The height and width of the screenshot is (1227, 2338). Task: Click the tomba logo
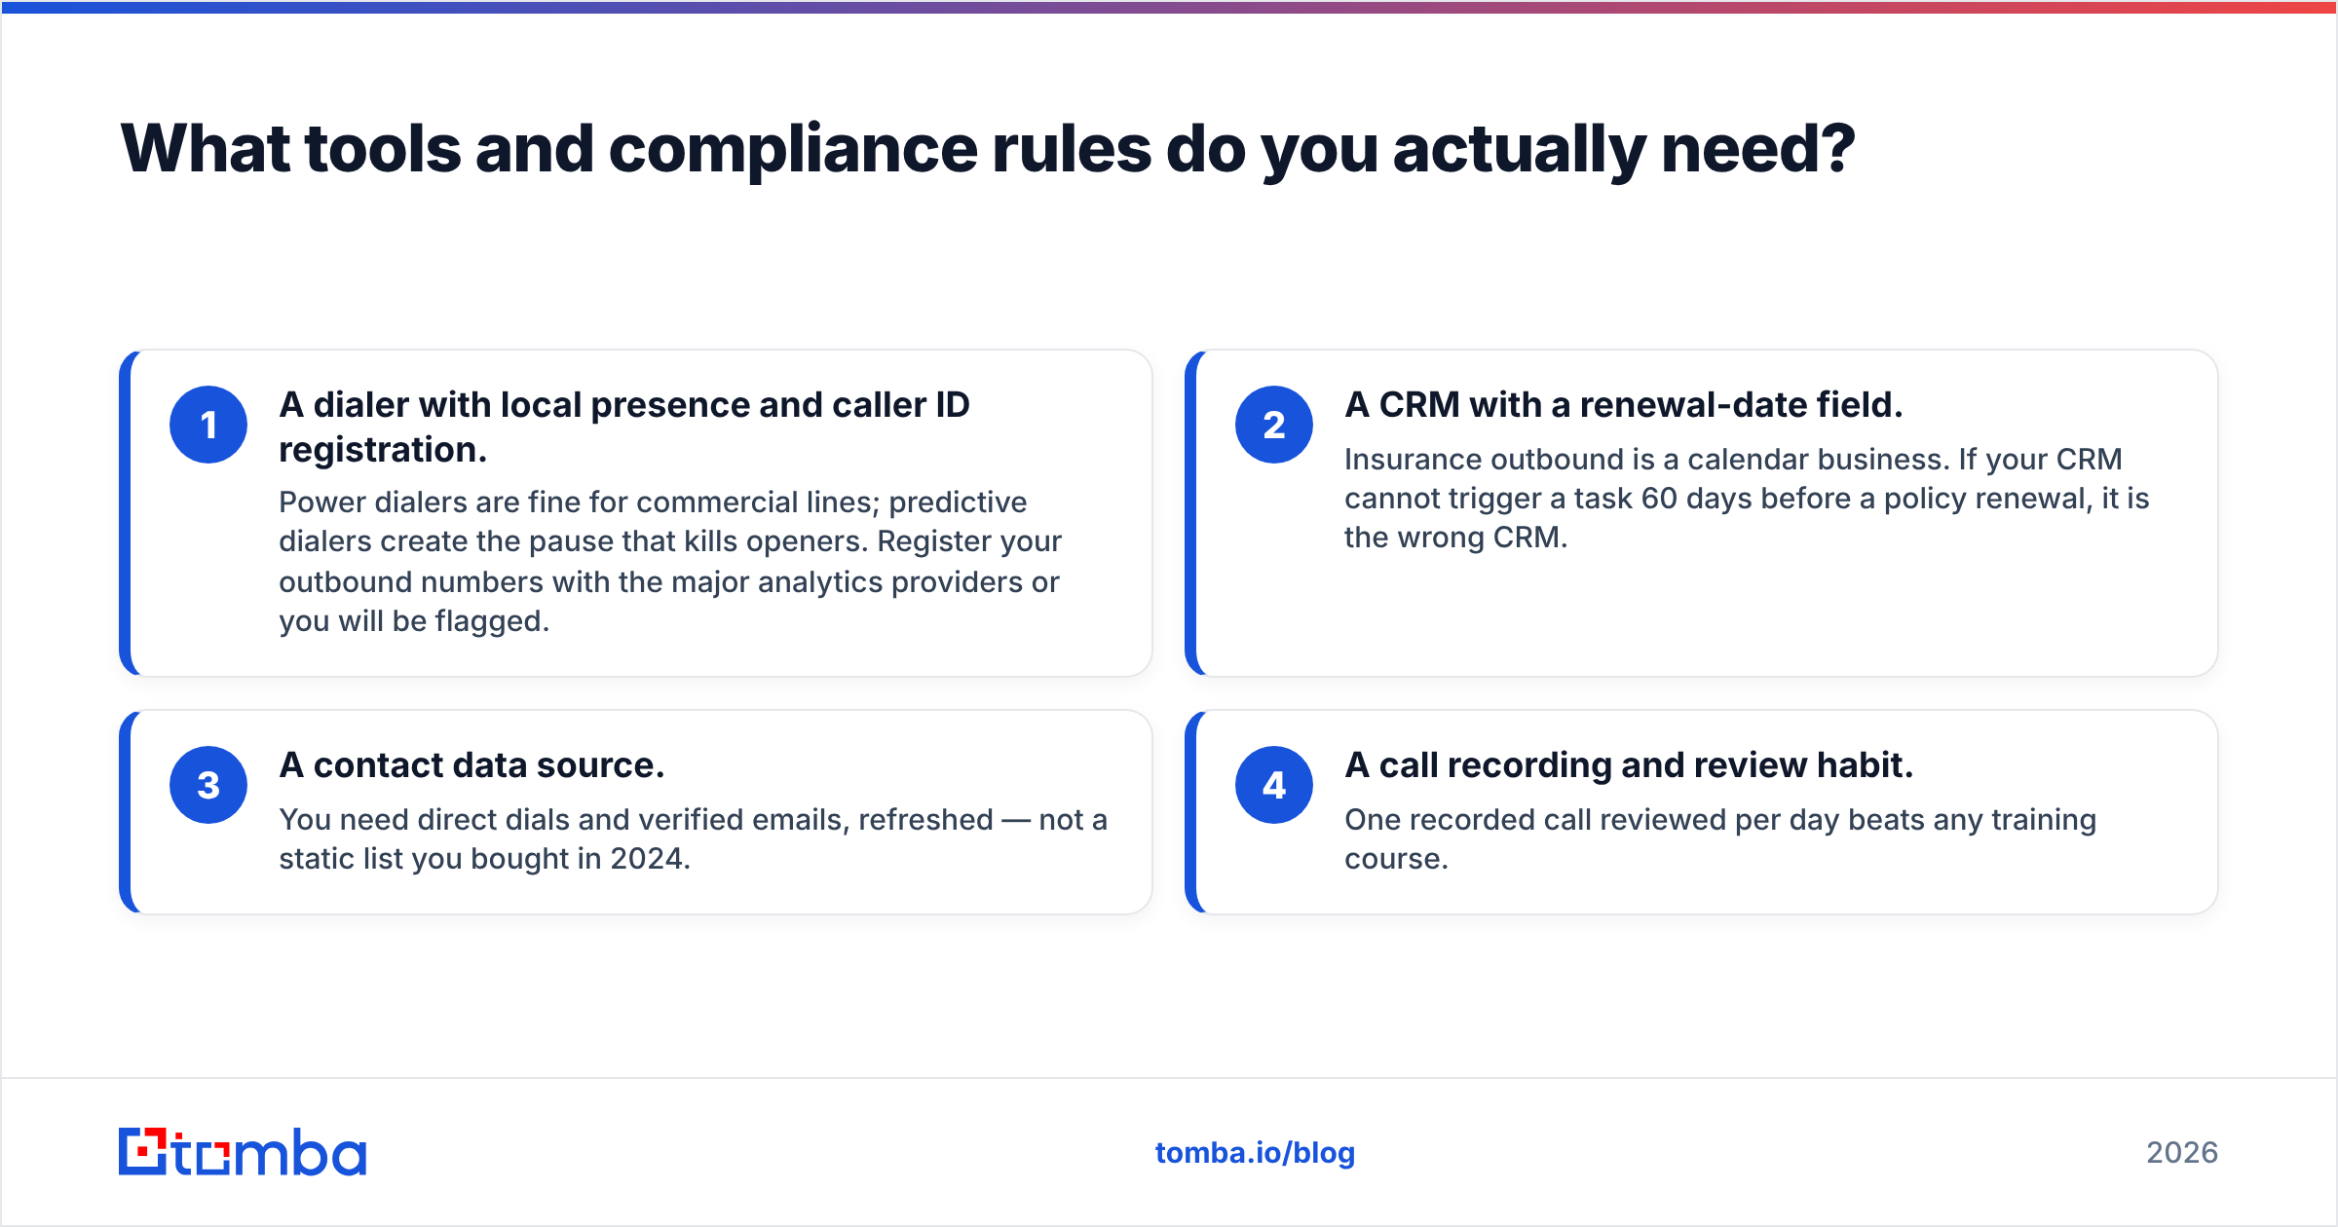click(243, 1152)
